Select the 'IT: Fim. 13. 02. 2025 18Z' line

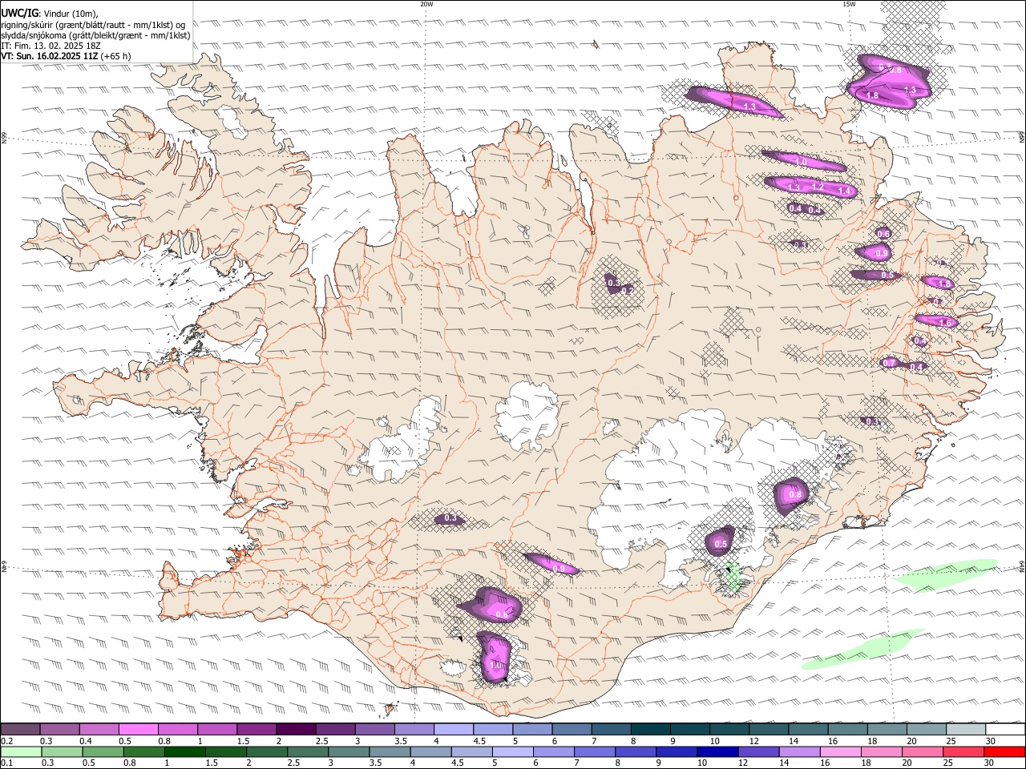click(x=50, y=46)
